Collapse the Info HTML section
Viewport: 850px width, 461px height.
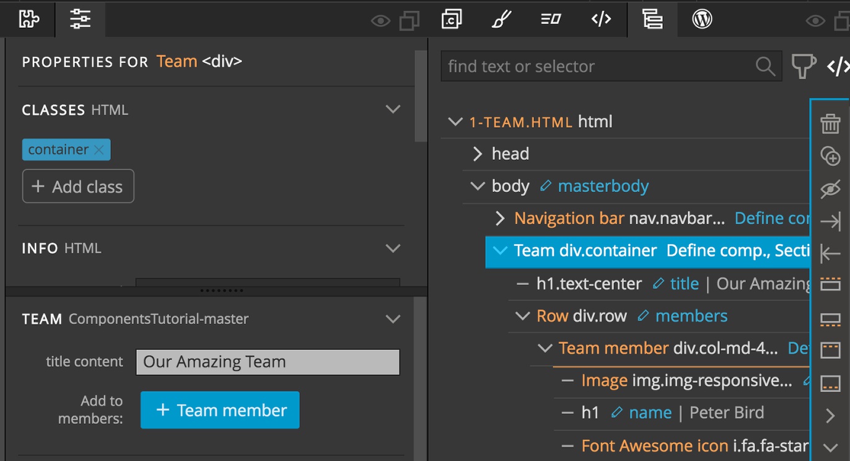pos(393,248)
